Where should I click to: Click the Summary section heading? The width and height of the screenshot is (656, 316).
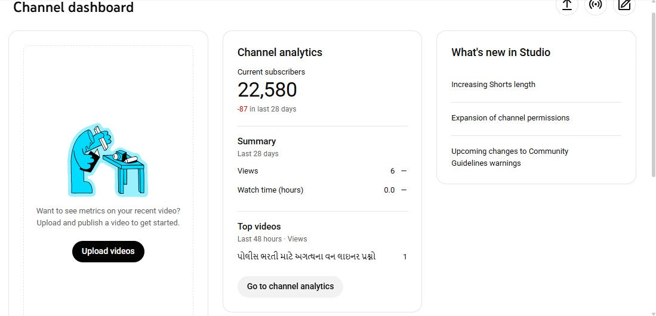[x=256, y=141]
